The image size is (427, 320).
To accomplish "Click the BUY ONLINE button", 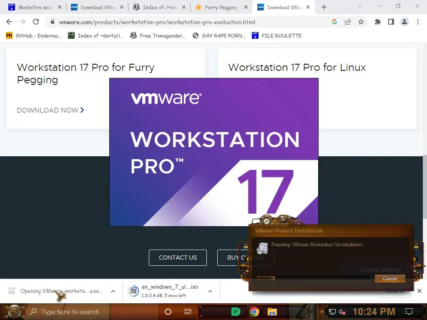I will [245, 257].
